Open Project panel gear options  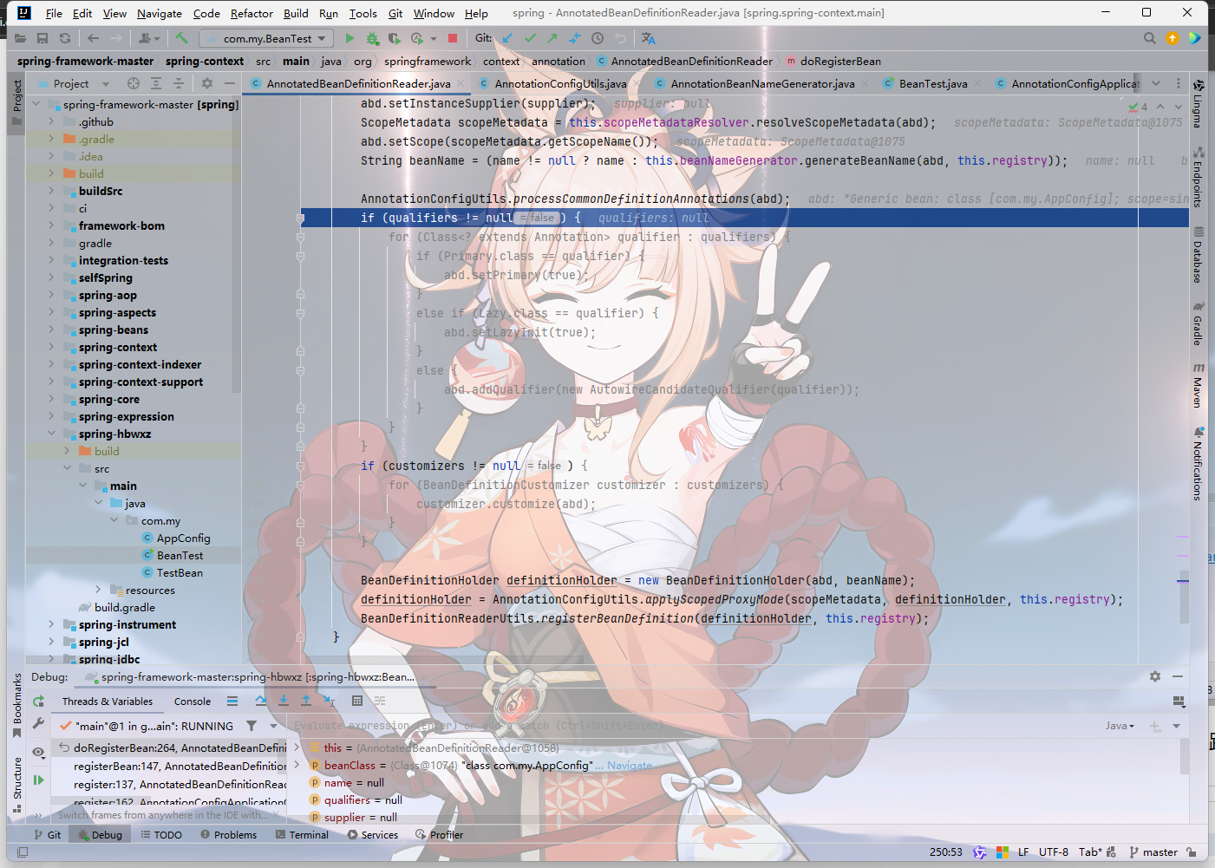207,83
